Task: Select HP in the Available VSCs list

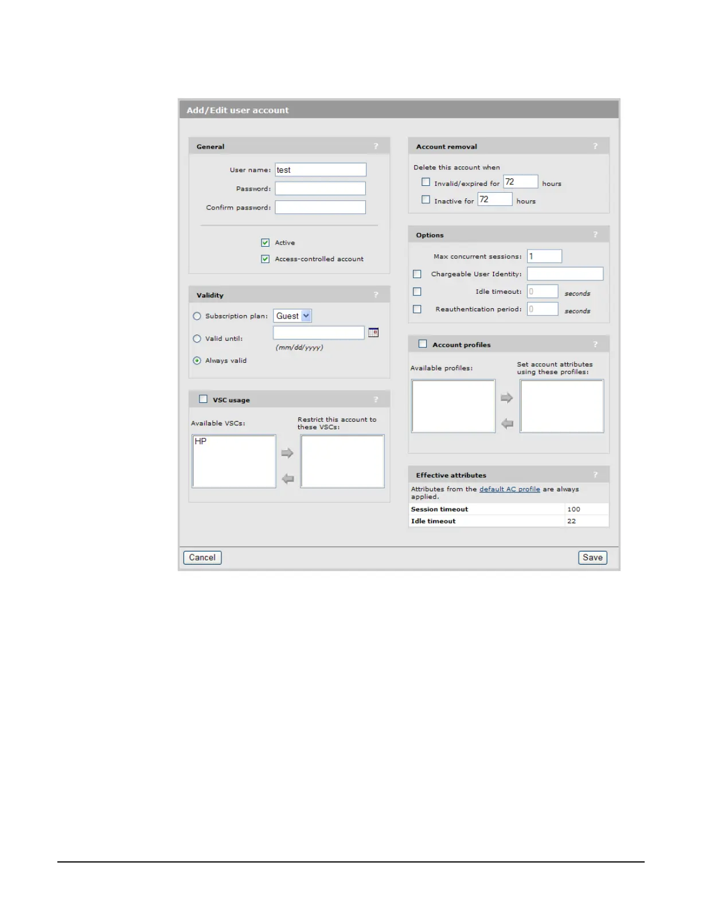Action: [x=201, y=441]
